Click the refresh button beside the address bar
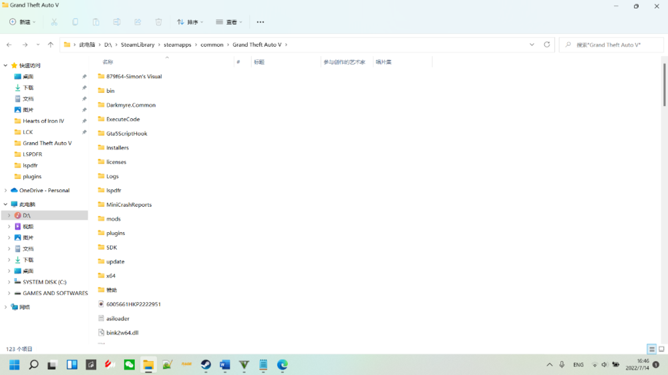668x375 pixels. [547, 45]
